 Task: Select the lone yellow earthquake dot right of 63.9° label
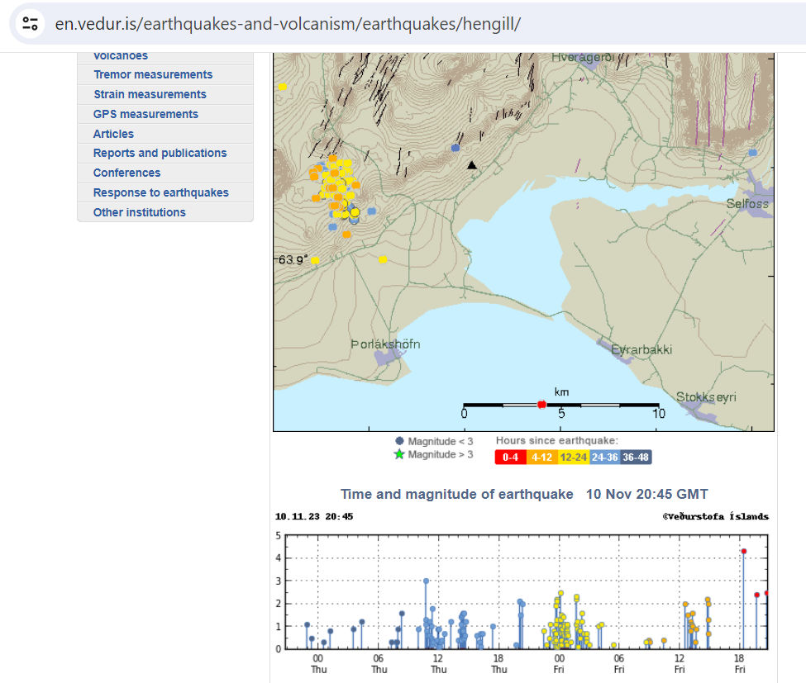click(x=383, y=259)
